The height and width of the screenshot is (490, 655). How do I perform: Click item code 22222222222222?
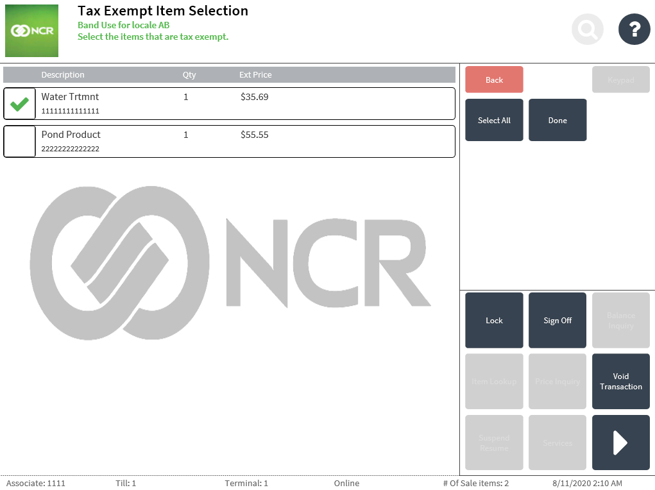pos(70,149)
